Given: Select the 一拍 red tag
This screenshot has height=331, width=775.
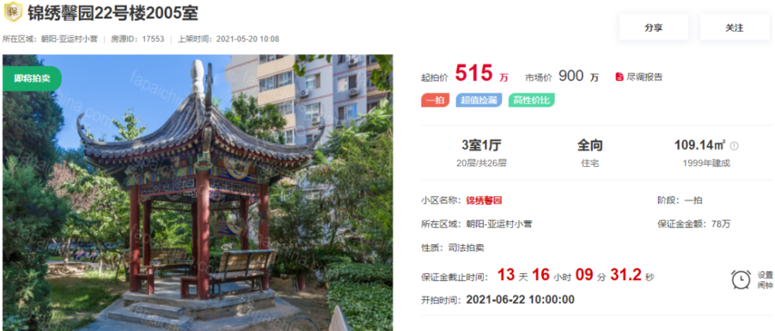Looking at the screenshot, I should tap(435, 101).
